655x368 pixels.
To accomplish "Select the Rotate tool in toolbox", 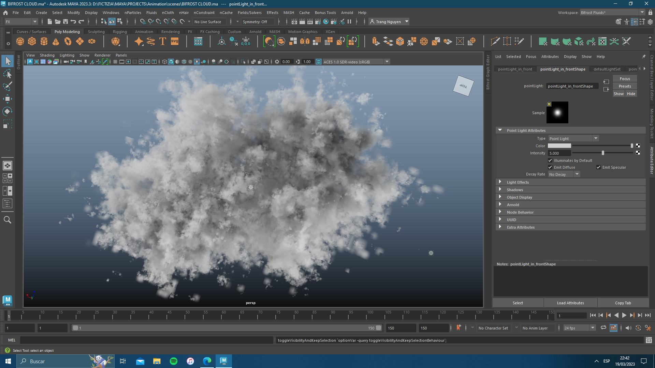I will 7,111.
